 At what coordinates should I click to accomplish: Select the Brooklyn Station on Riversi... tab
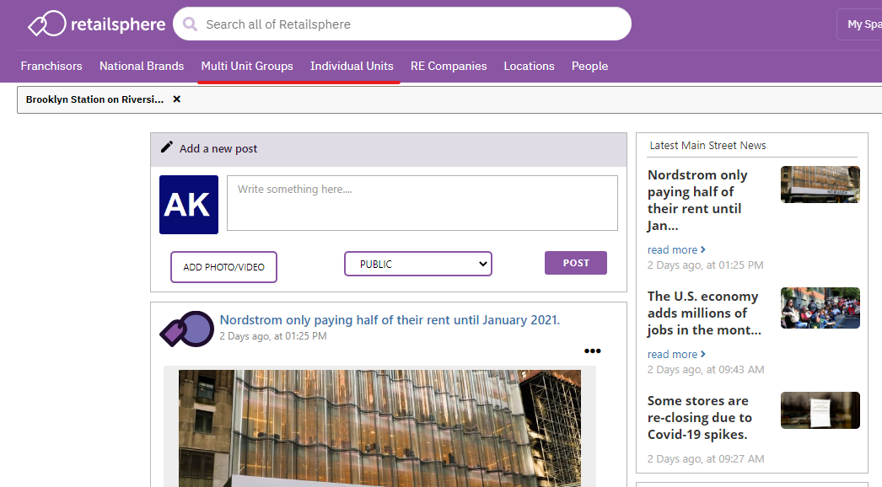(94, 99)
